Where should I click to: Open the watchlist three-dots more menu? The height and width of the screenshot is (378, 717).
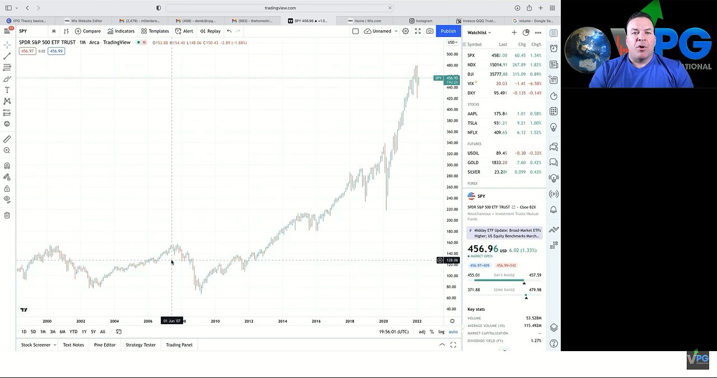[538, 32]
